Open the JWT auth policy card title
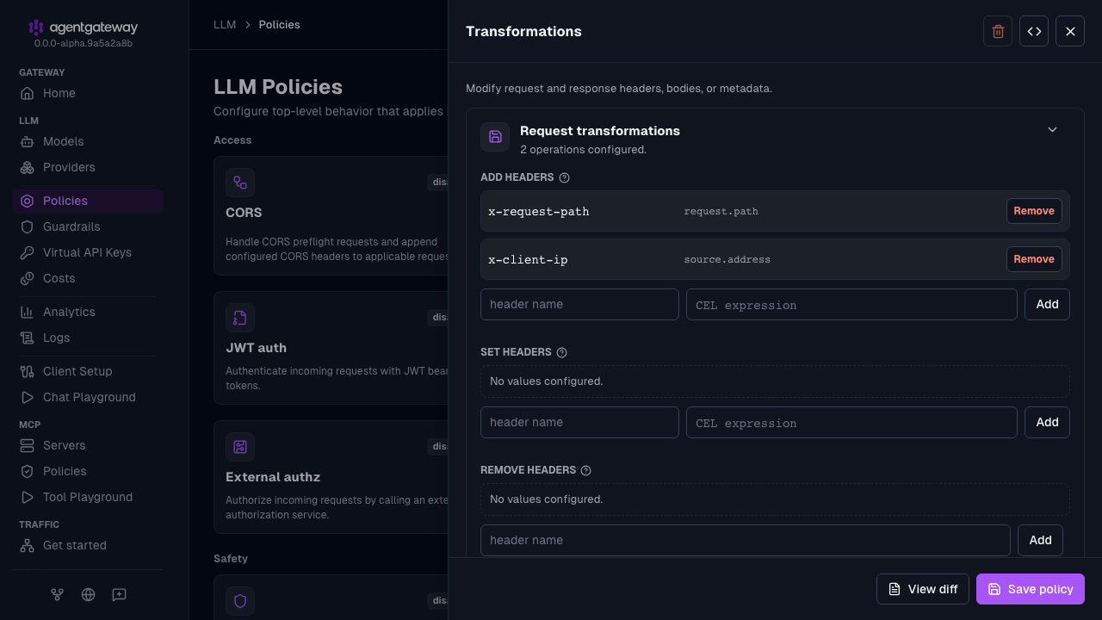Screen dimensions: 1102x620 pos(256,348)
